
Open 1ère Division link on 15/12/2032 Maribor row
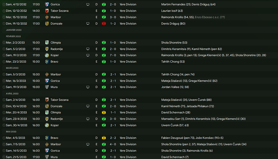pos(128,17)
